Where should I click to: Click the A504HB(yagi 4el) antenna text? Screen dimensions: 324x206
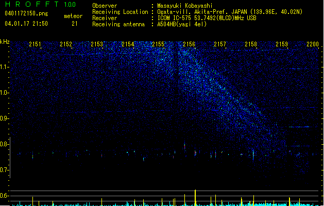[x=182, y=24]
